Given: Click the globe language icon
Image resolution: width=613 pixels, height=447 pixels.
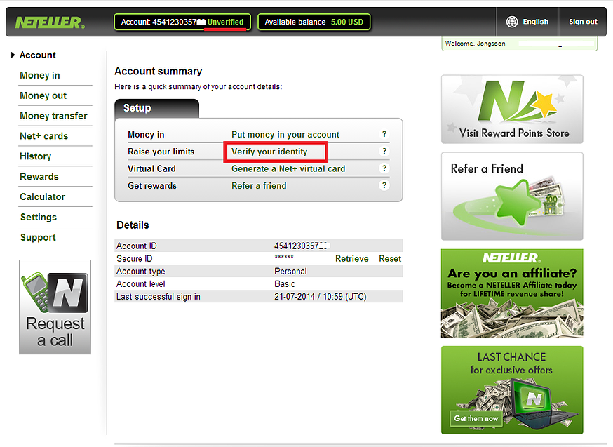Looking at the screenshot, I should [x=512, y=22].
